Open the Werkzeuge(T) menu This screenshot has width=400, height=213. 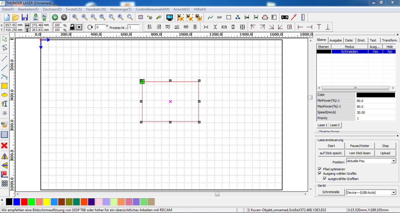(121, 9)
